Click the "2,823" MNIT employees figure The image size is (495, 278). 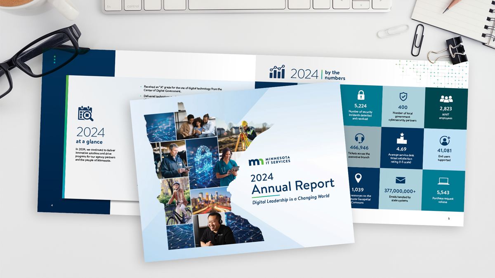coord(446,109)
